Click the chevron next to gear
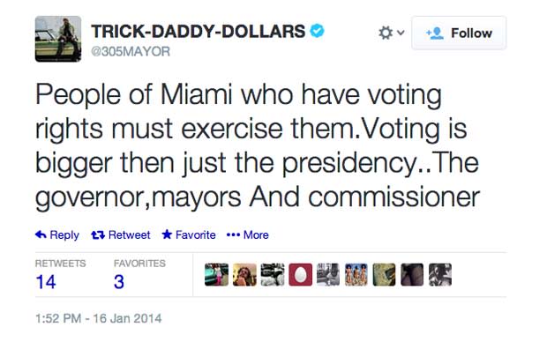This screenshot has width=547, height=342. [x=401, y=33]
